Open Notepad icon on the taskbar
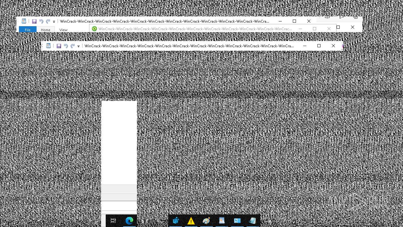The image size is (403, 227). pyautogui.click(x=253, y=221)
